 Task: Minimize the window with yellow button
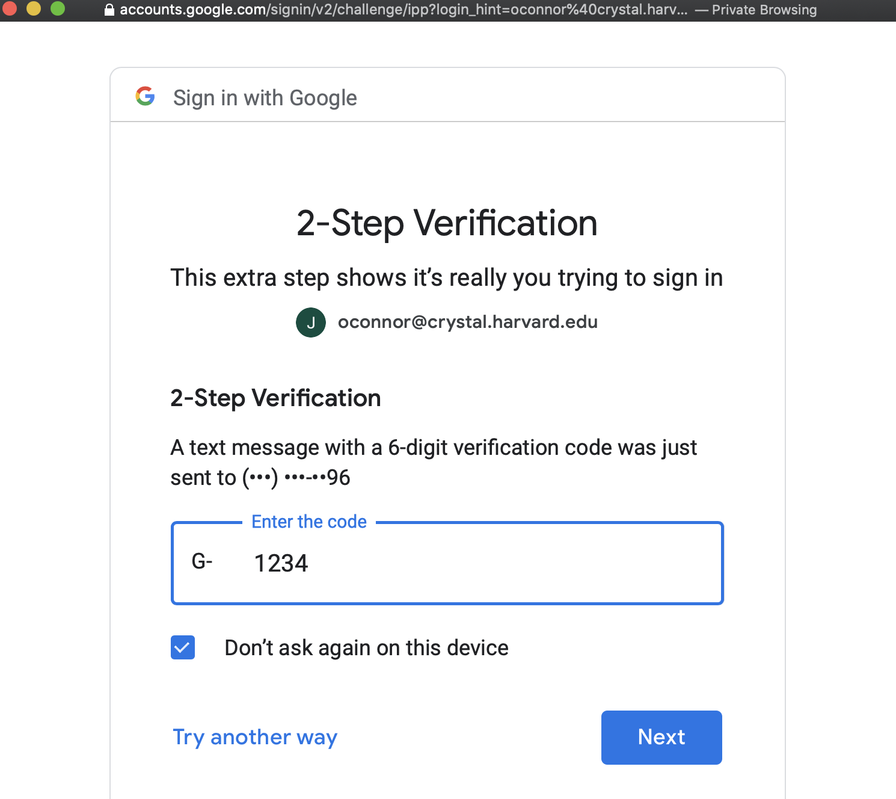click(34, 8)
